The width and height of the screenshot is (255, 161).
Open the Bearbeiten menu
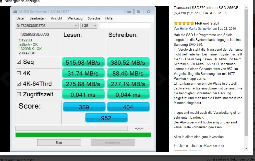click(x=38, y=18)
